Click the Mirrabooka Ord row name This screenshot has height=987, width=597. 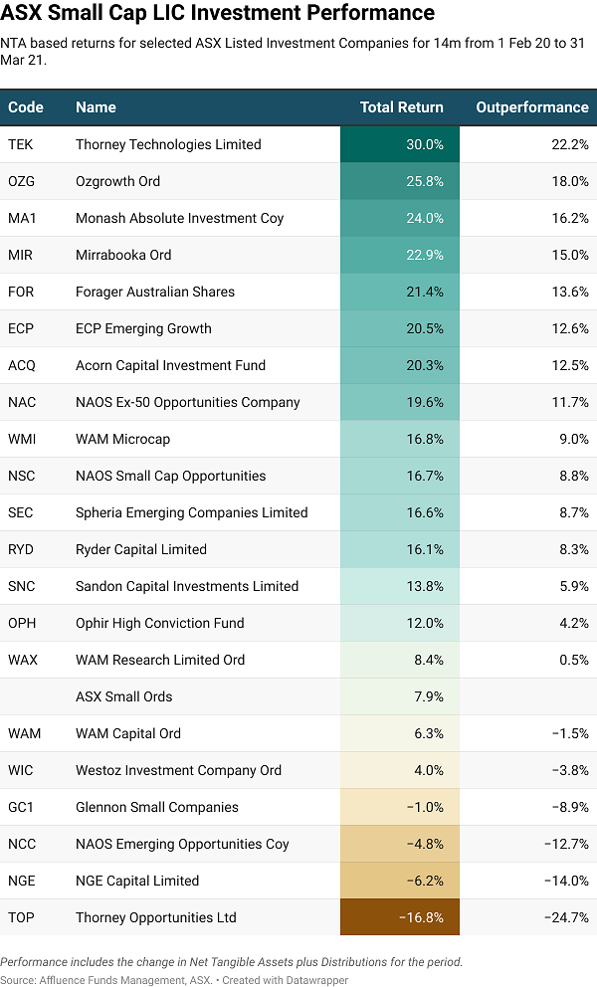click(x=123, y=255)
